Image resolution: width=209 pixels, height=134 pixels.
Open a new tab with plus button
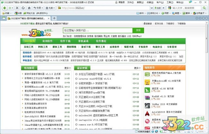point(54,18)
